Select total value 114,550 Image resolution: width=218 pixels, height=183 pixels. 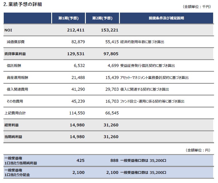tap(77, 113)
